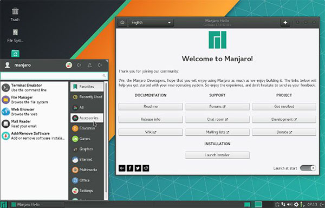Launch Mail Reader from favorites

pos(34,123)
